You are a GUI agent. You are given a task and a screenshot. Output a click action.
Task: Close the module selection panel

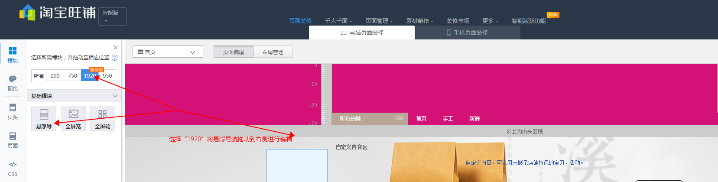(115, 48)
